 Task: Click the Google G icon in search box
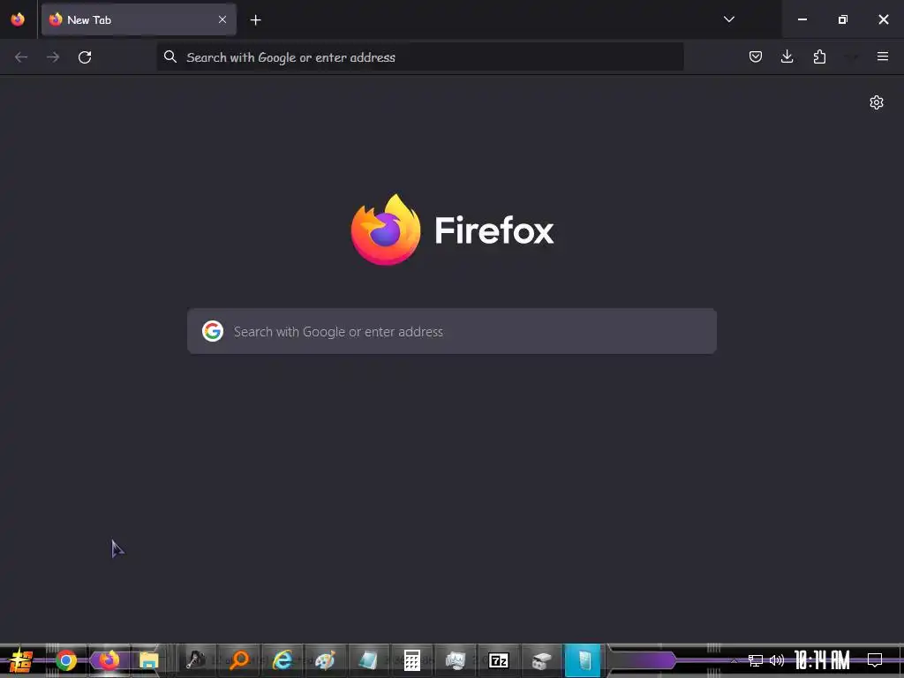213,332
